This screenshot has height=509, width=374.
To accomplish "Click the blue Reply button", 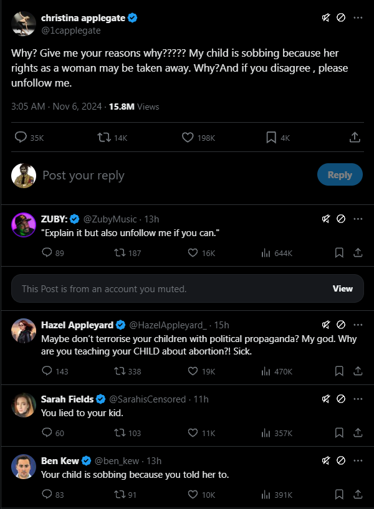I will [x=340, y=175].
